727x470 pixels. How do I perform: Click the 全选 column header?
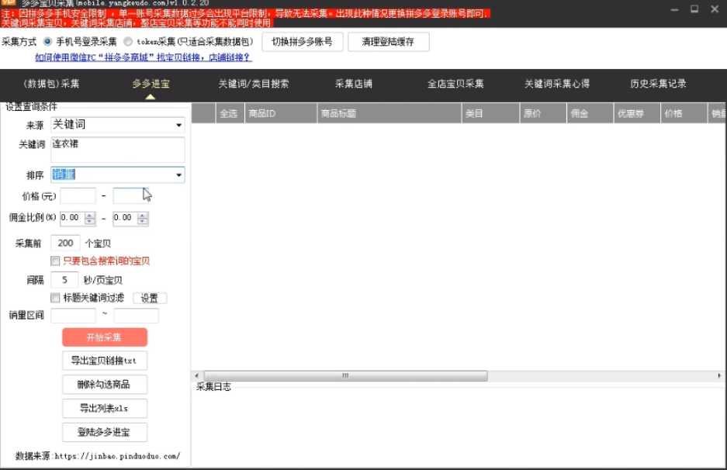pyautogui.click(x=230, y=113)
